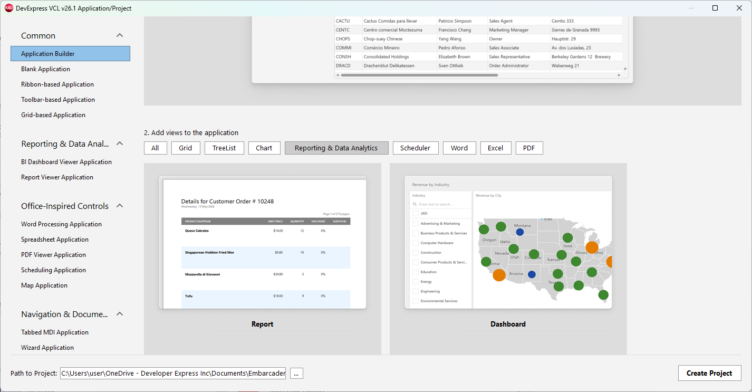The image size is (752, 392).
Task: Click Order Administrator cell
Action: click(x=509, y=66)
